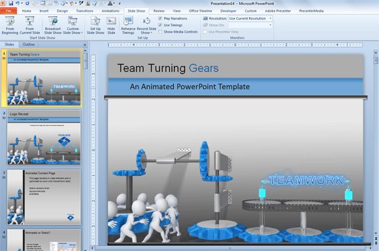
Task: Click the horizontal scrollbar track below the slide
Action: point(231,248)
